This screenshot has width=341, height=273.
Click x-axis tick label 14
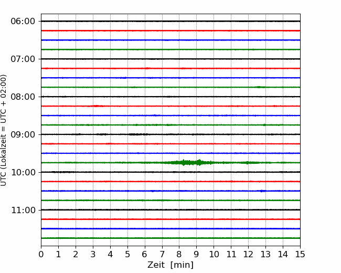coord(283,254)
